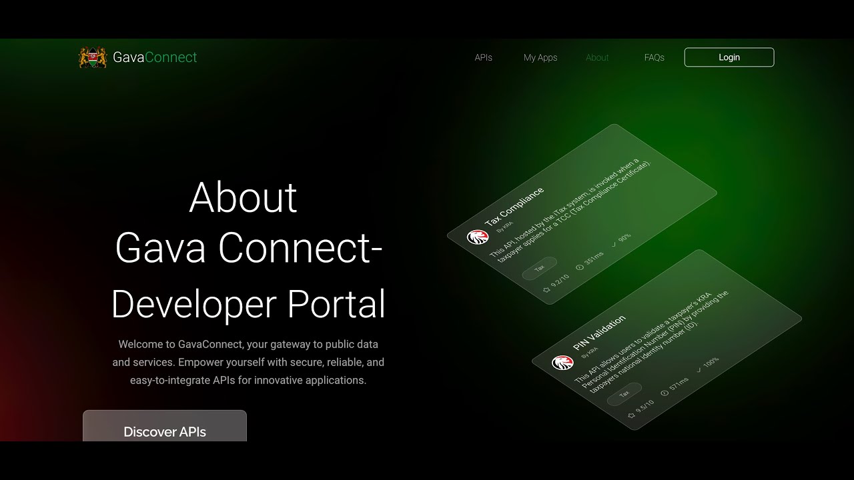Click the checkmark icon beside 100%
The width and height of the screenshot is (854, 480).
point(699,369)
